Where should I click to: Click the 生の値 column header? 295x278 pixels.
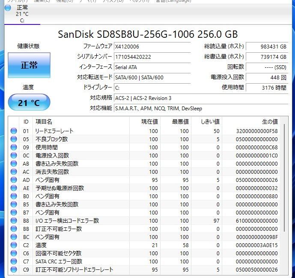pos(251,121)
